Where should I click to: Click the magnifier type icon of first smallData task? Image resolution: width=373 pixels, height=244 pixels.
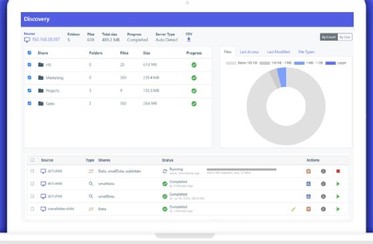tap(91, 184)
